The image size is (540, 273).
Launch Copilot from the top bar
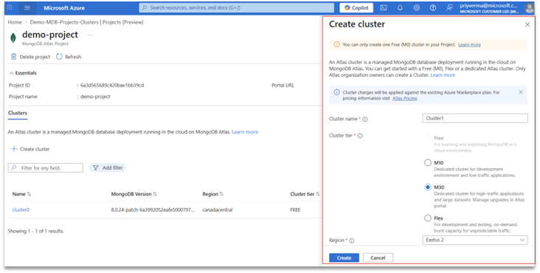tap(356, 7)
